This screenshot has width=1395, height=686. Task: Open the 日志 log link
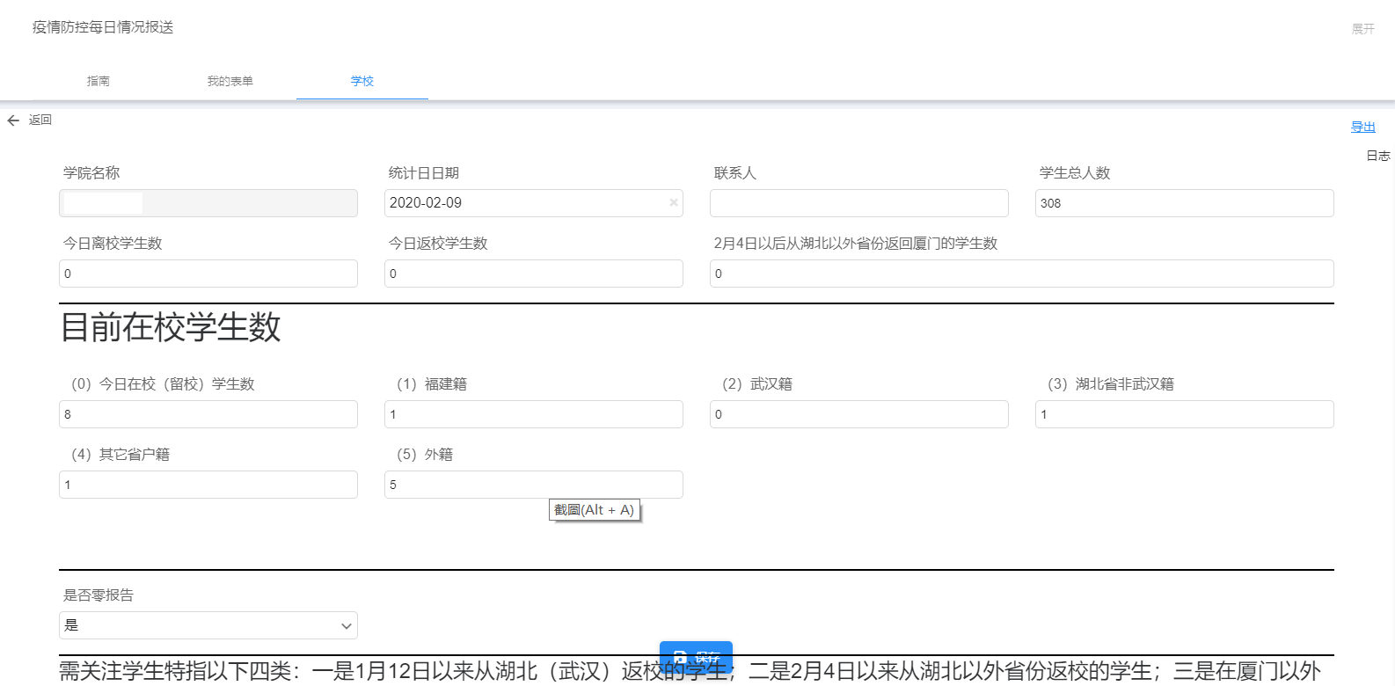click(x=1377, y=156)
